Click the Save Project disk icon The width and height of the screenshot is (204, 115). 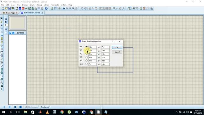pos(9,9)
